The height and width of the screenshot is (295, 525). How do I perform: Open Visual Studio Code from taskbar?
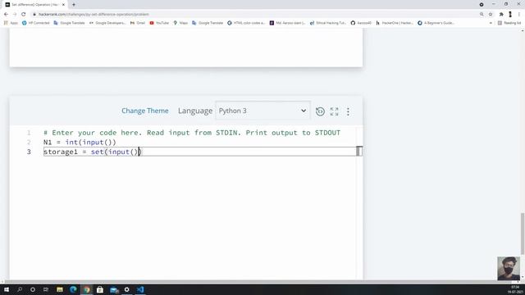tap(140, 289)
